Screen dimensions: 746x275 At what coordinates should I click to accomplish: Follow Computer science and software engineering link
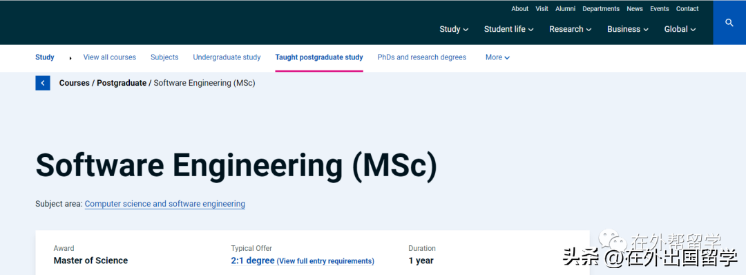164,204
